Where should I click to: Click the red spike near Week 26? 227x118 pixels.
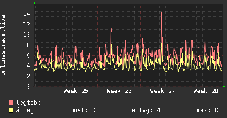111,29
